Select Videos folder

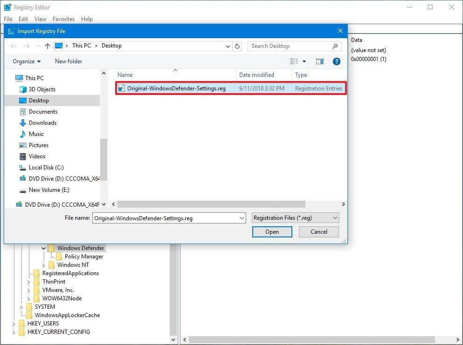(37, 156)
